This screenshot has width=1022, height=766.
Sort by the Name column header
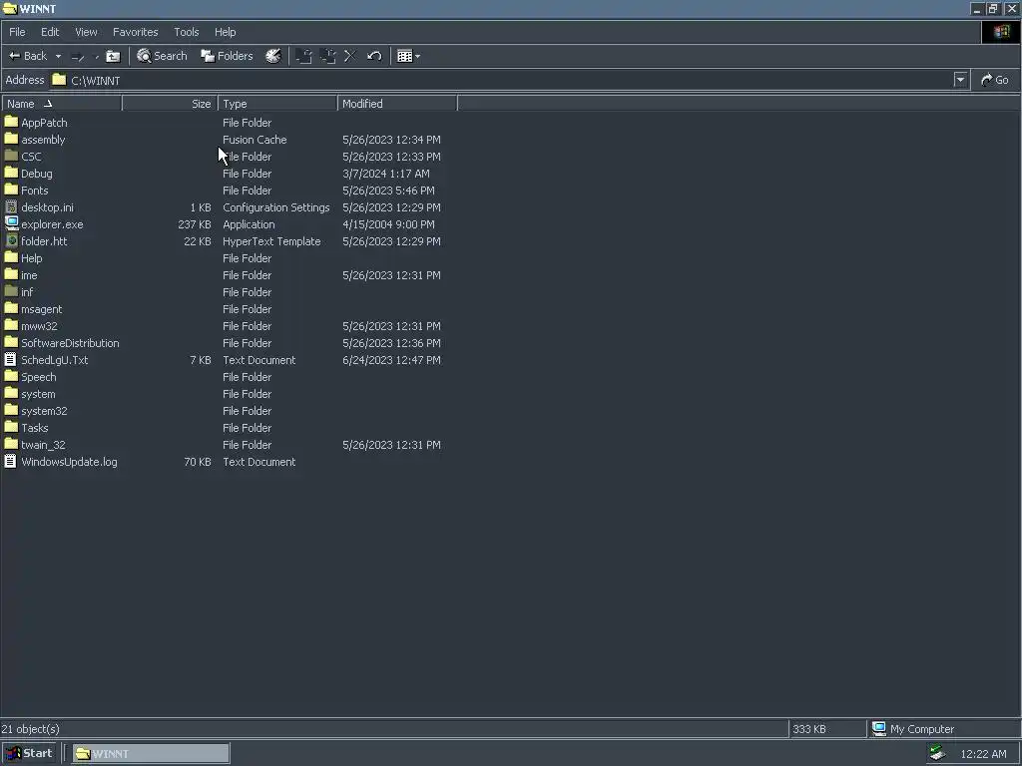click(x=62, y=104)
